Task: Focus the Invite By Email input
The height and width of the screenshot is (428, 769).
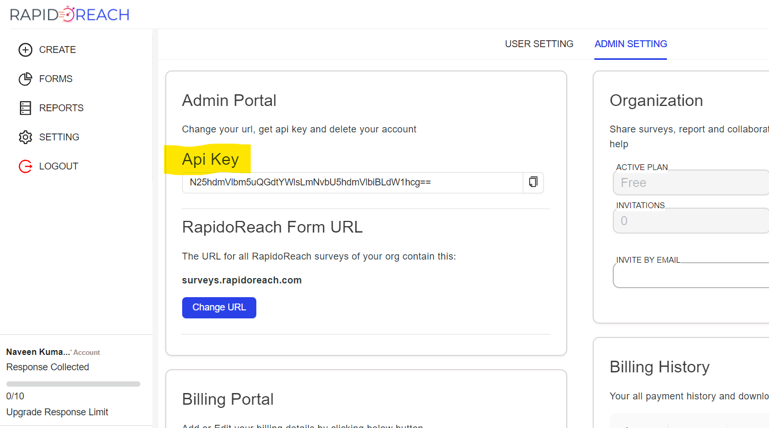Action: point(691,275)
